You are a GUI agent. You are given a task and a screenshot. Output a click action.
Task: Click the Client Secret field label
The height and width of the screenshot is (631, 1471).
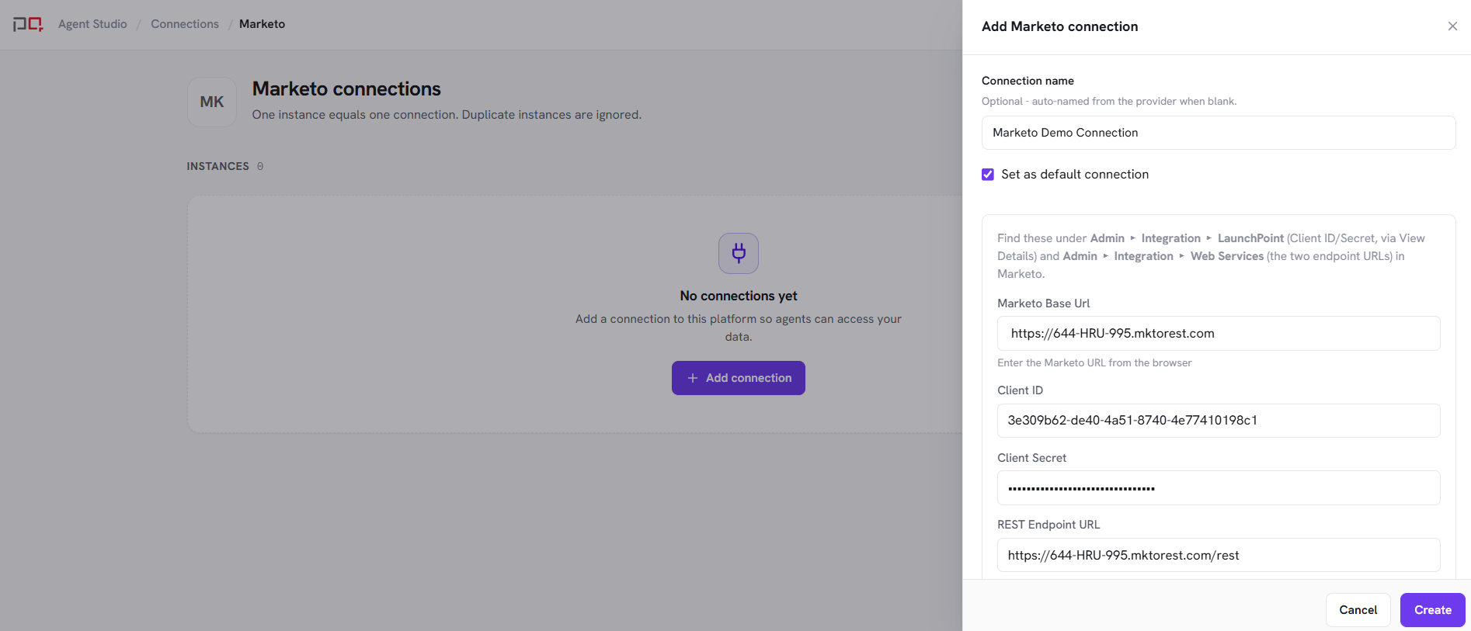(x=1031, y=458)
